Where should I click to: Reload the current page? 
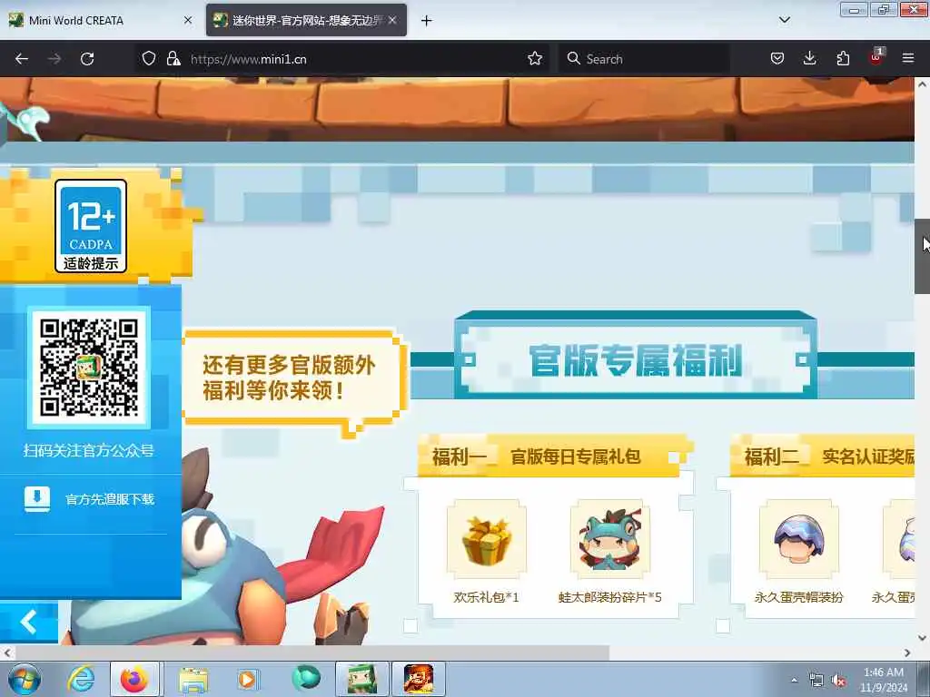click(x=87, y=59)
